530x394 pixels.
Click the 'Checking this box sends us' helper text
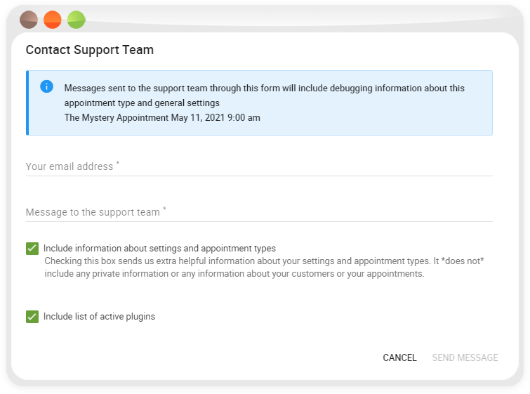point(265,267)
